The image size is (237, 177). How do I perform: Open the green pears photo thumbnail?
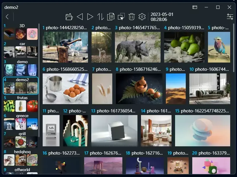[184, 47]
